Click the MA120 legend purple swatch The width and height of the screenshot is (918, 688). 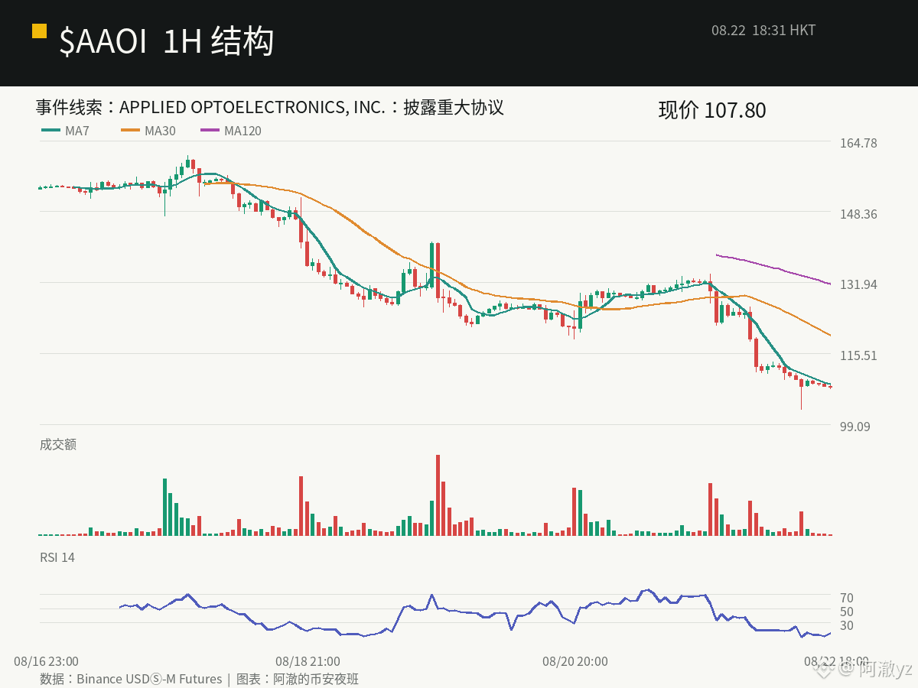[210, 131]
